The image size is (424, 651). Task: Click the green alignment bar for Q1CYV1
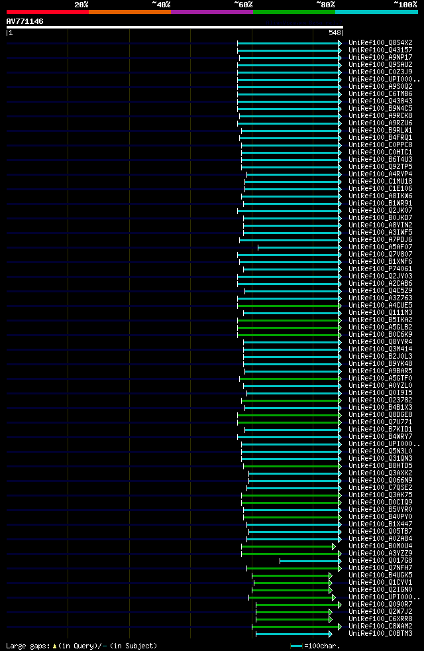click(293, 583)
